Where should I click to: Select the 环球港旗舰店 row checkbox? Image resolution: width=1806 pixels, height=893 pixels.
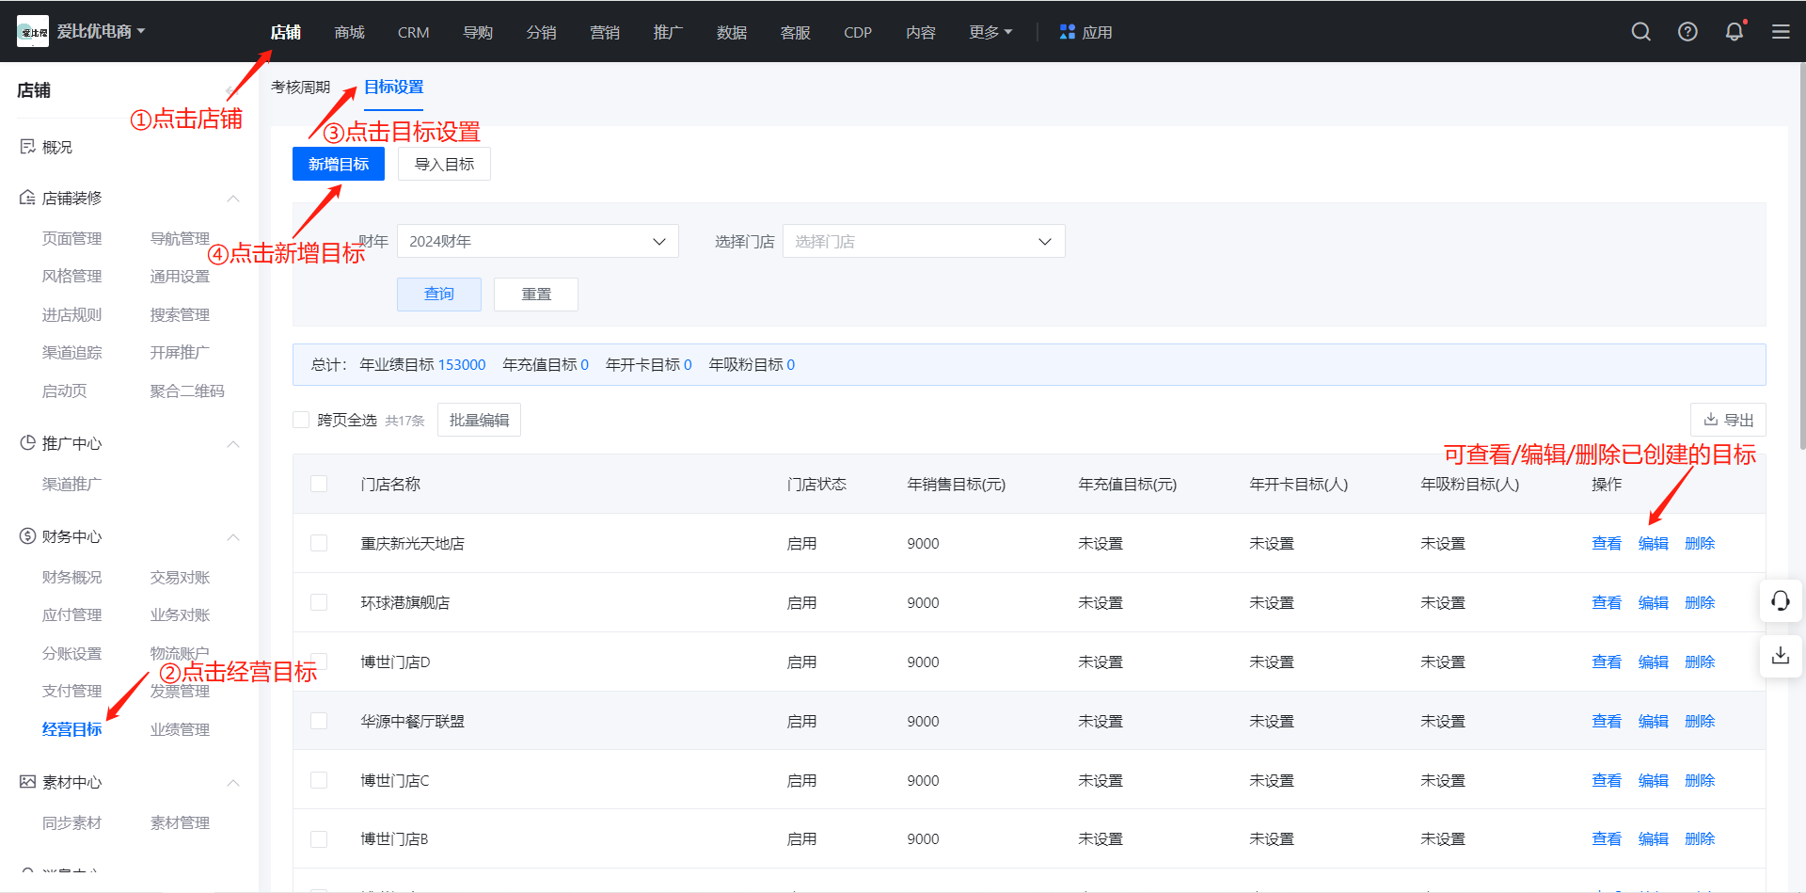(319, 602)
